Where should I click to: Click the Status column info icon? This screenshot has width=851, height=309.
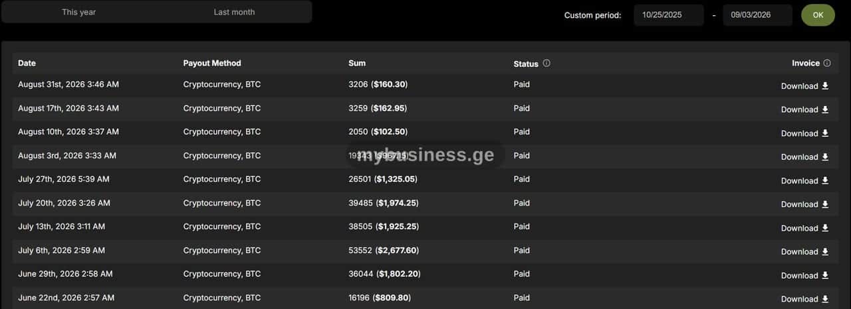547,64
